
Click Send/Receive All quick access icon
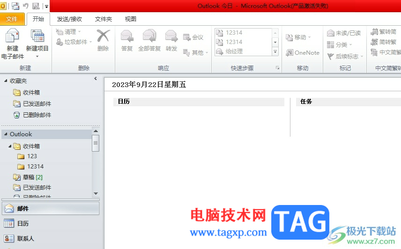coord(15,6)
